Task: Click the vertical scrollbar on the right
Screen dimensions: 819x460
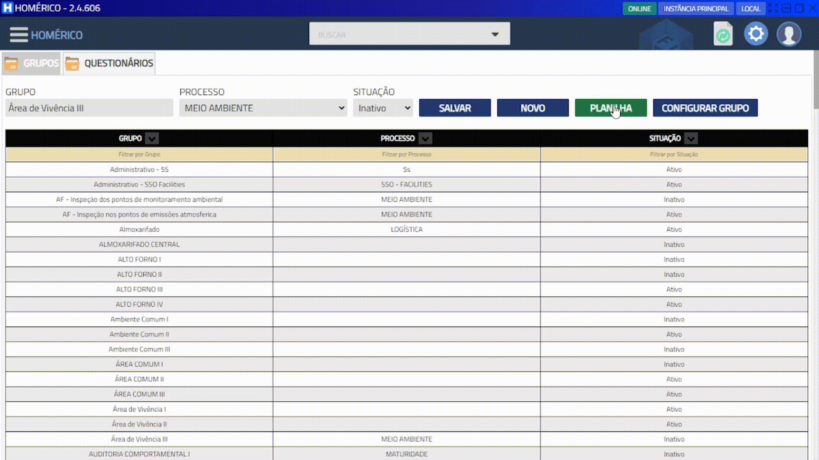Action: coord(816,81)
